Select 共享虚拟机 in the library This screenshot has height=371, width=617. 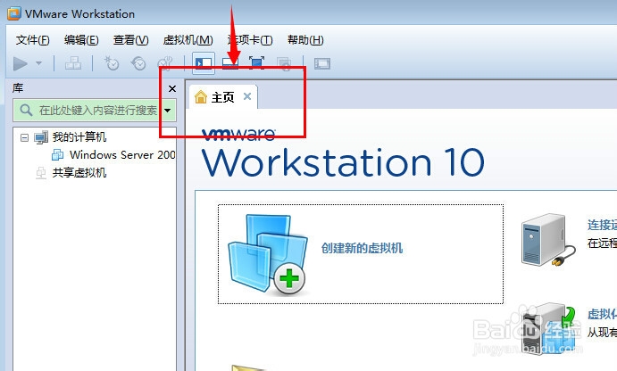[x=79, y=172]
